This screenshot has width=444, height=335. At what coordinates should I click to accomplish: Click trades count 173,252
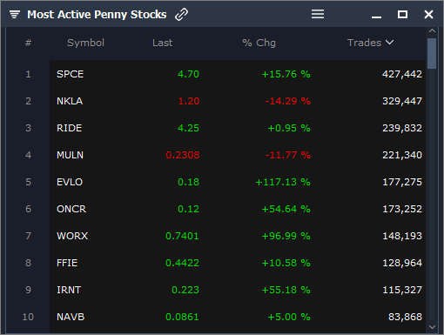(402, 209)
